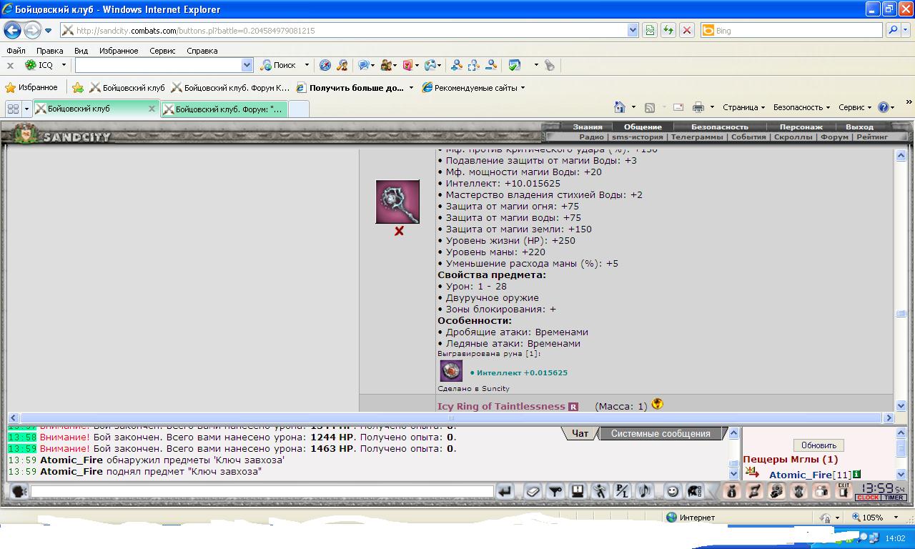The height and width of the screenshot is (549, 915).
Task: Open the Персонаж game menu
Action: [x=801, y=127]
